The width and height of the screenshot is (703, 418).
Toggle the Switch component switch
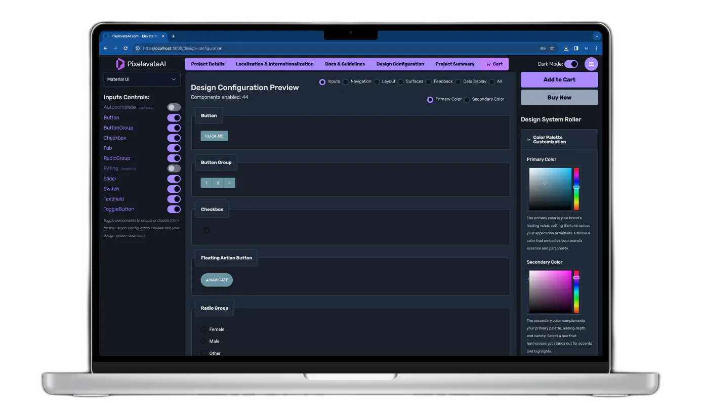click(x=174, y=189)
